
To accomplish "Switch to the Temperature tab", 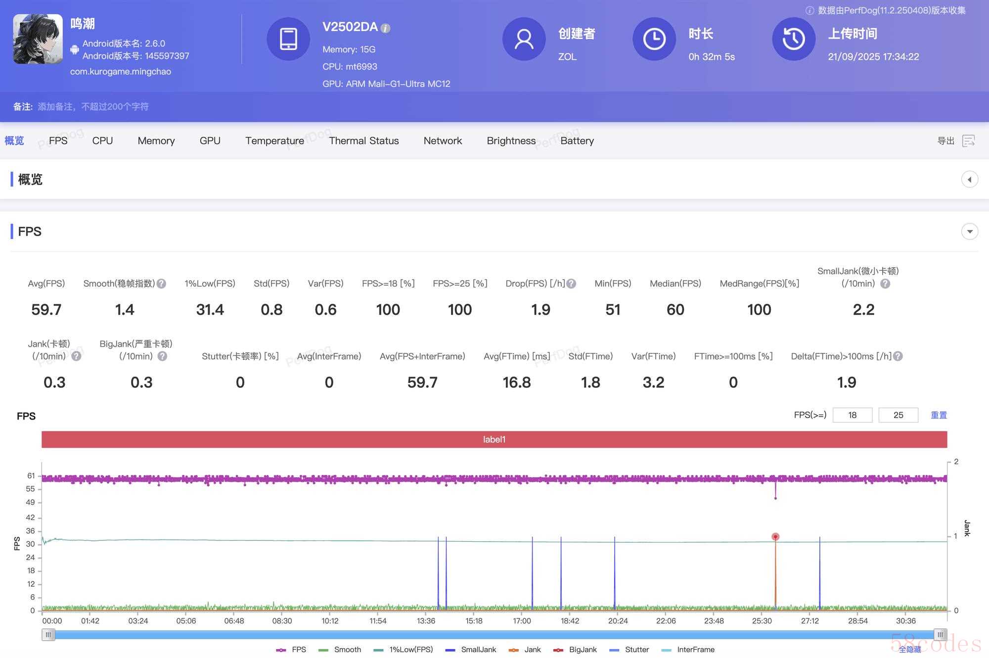I will click(274, 141).
